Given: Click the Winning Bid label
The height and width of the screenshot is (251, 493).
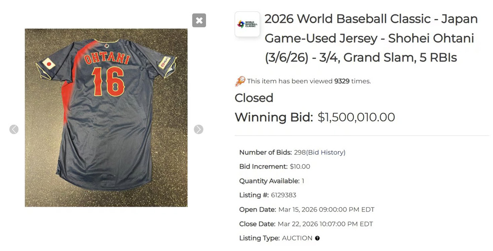Looking at the screenshot, I should click(274, 117).
